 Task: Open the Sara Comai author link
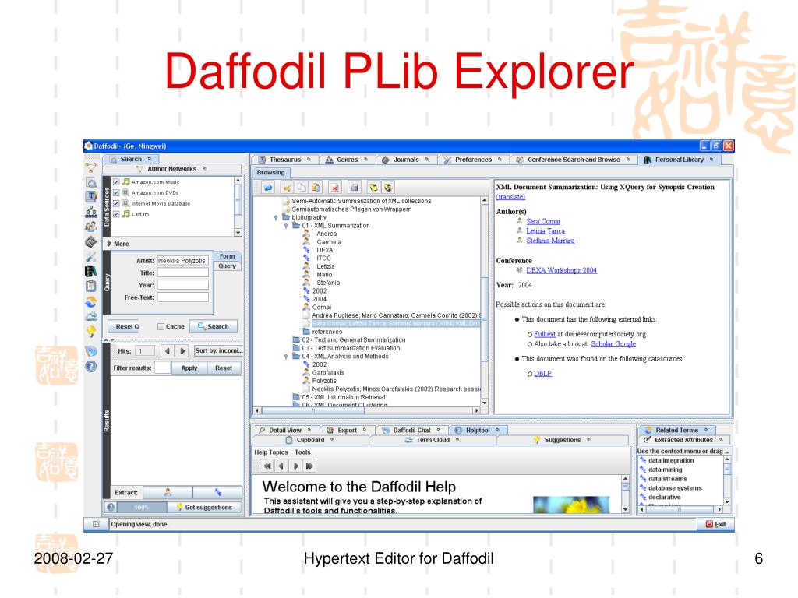coord(543,221)
